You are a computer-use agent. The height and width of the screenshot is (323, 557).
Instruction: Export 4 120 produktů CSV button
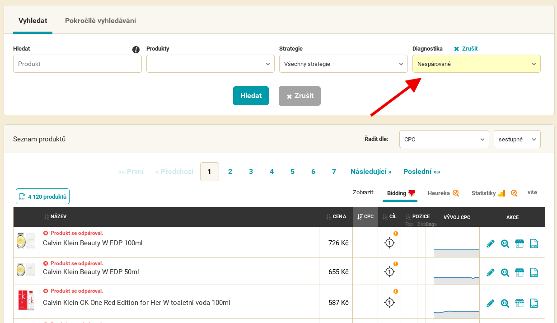(x=42, y=197)
